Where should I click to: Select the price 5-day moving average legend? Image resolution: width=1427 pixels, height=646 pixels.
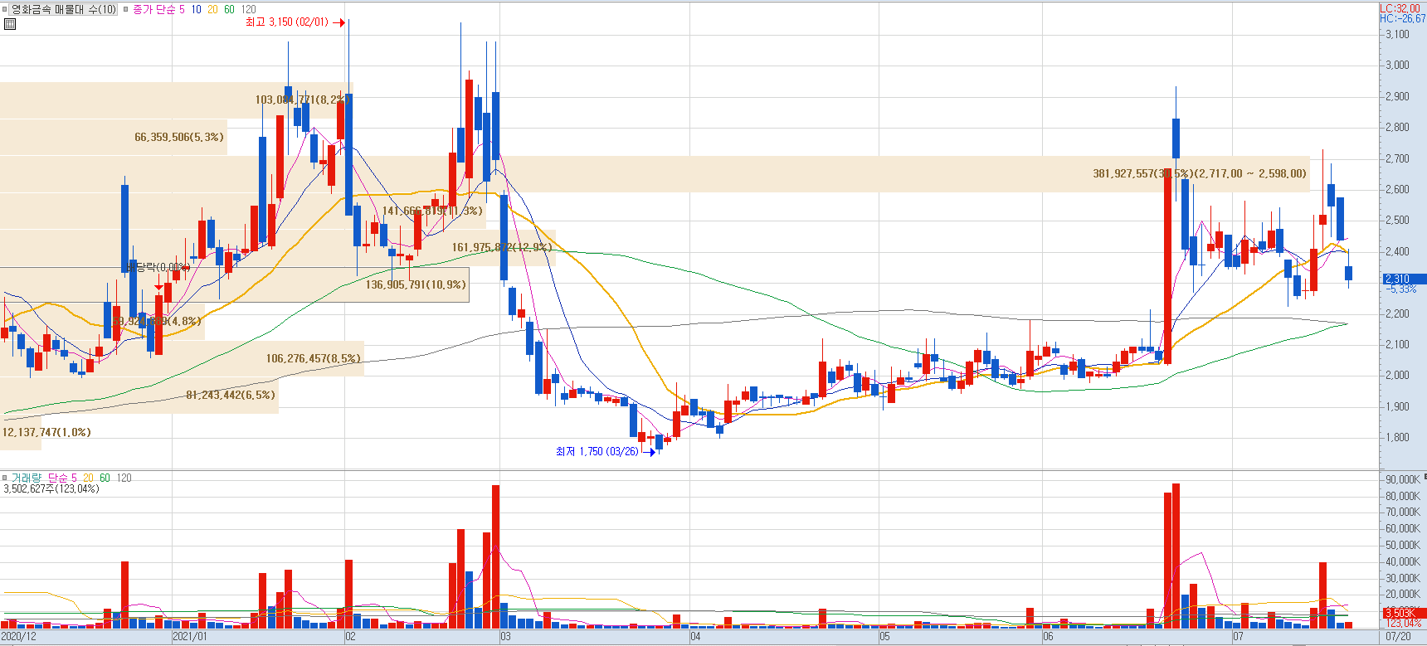point(182,9)
